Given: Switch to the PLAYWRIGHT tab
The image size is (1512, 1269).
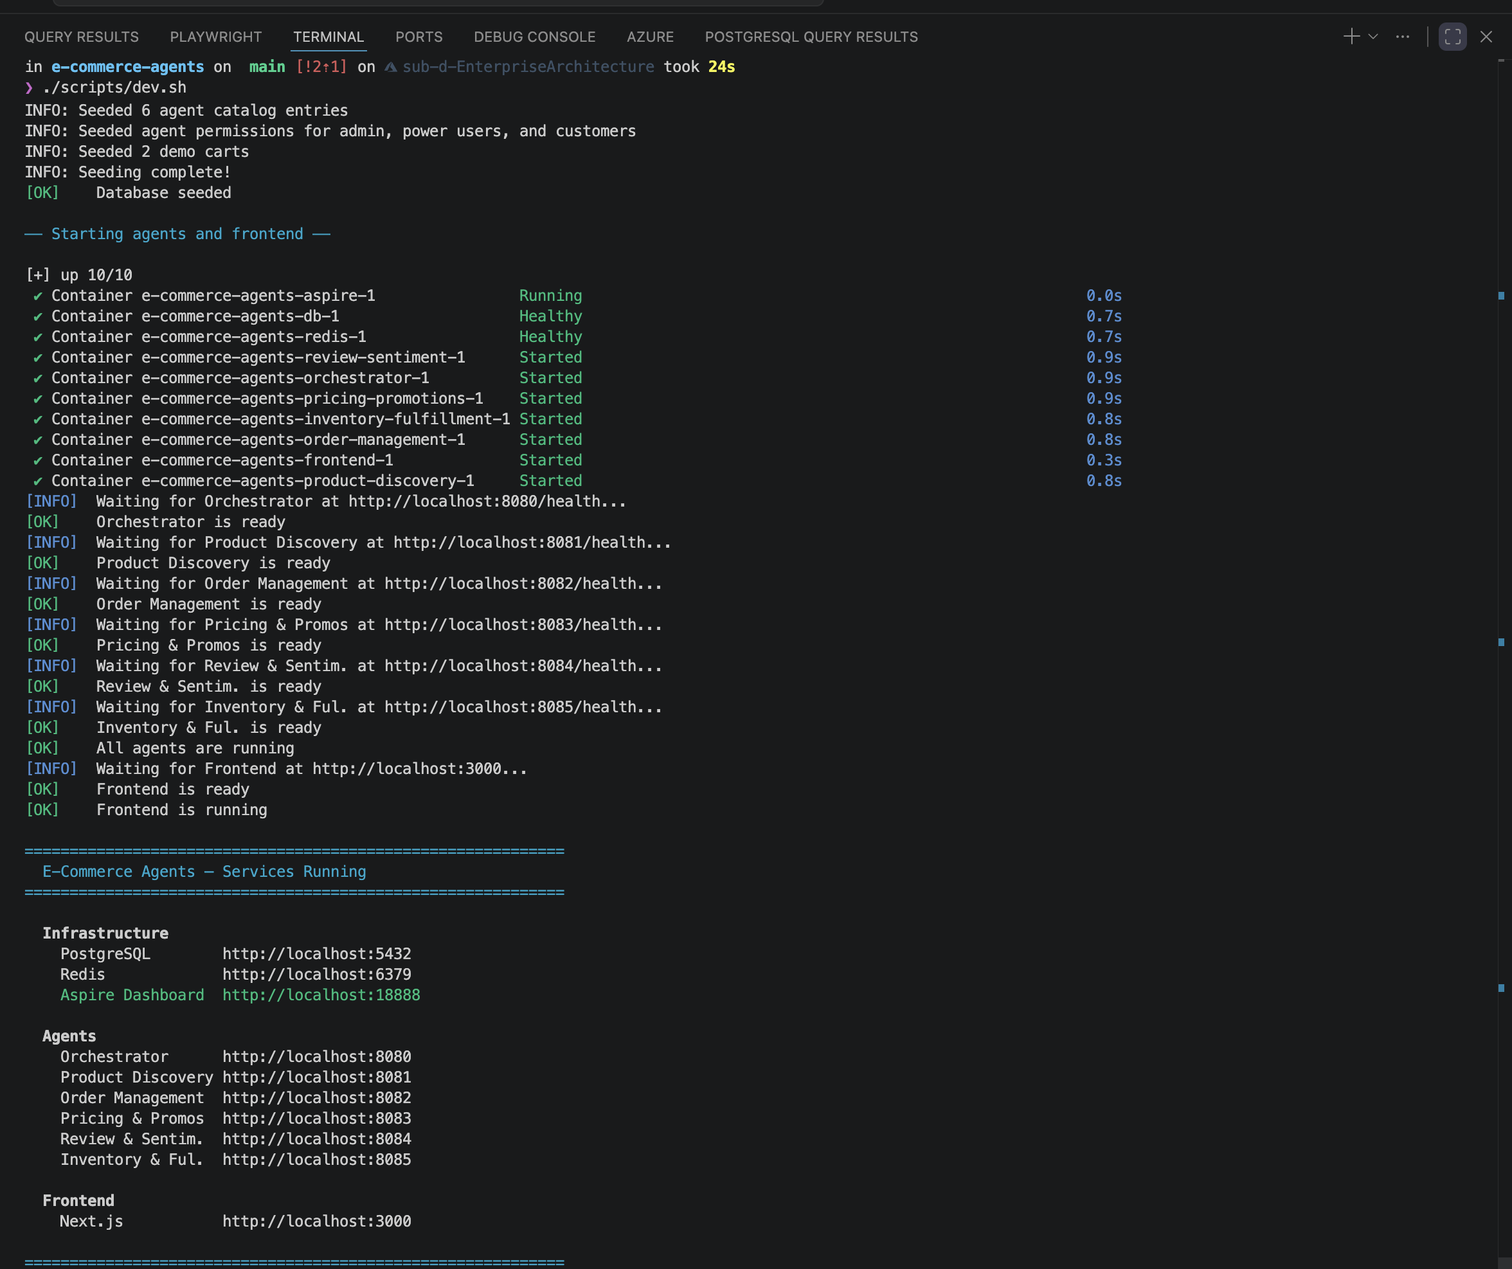Looking at the screenshot, I should coord(215,37).
